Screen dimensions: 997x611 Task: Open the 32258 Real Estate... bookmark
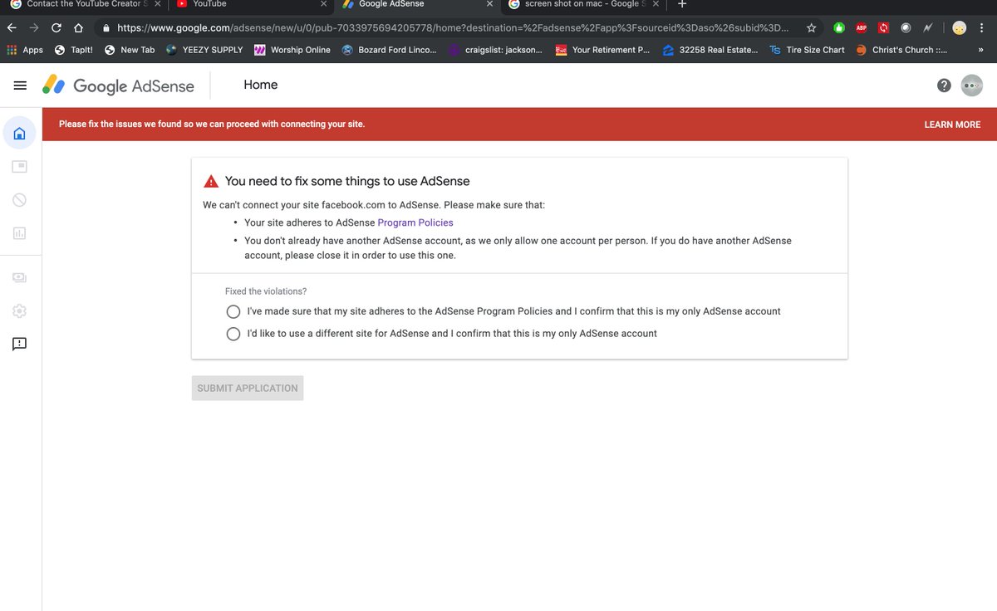[710, 50]
